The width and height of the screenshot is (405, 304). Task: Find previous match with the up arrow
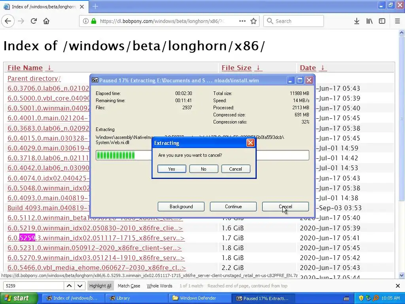[x=69, y=286]
